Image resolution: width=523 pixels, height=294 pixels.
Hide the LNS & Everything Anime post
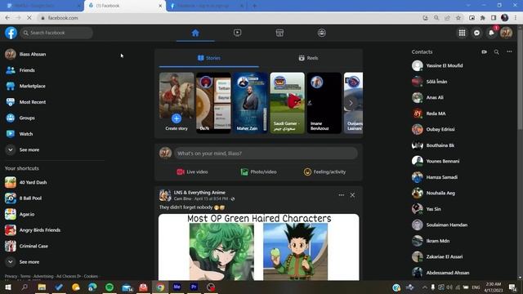tap(352, 195)
